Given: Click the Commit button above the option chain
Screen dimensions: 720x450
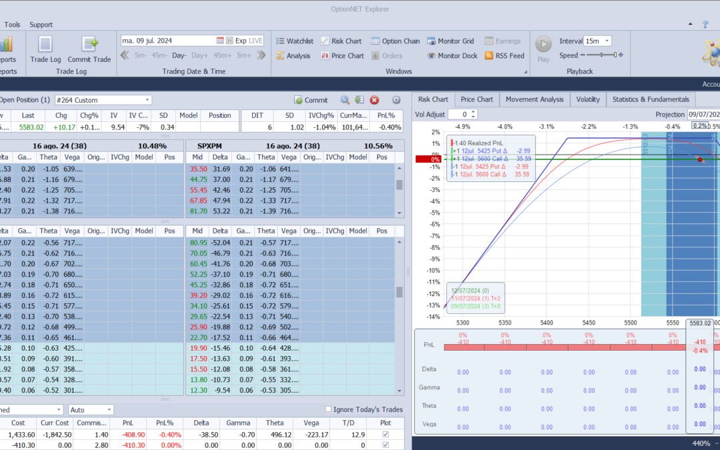Looking at the screenshot, I should point(311,99).
